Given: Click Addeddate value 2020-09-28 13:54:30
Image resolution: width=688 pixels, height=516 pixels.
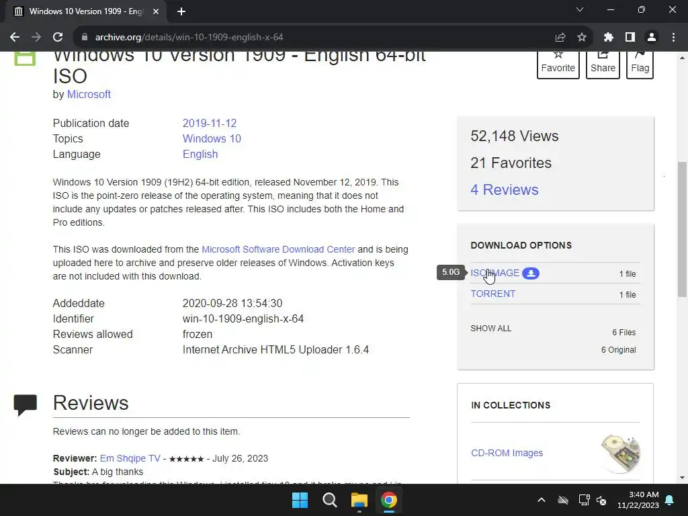Looking at the screenshot, I should (232, 303).
